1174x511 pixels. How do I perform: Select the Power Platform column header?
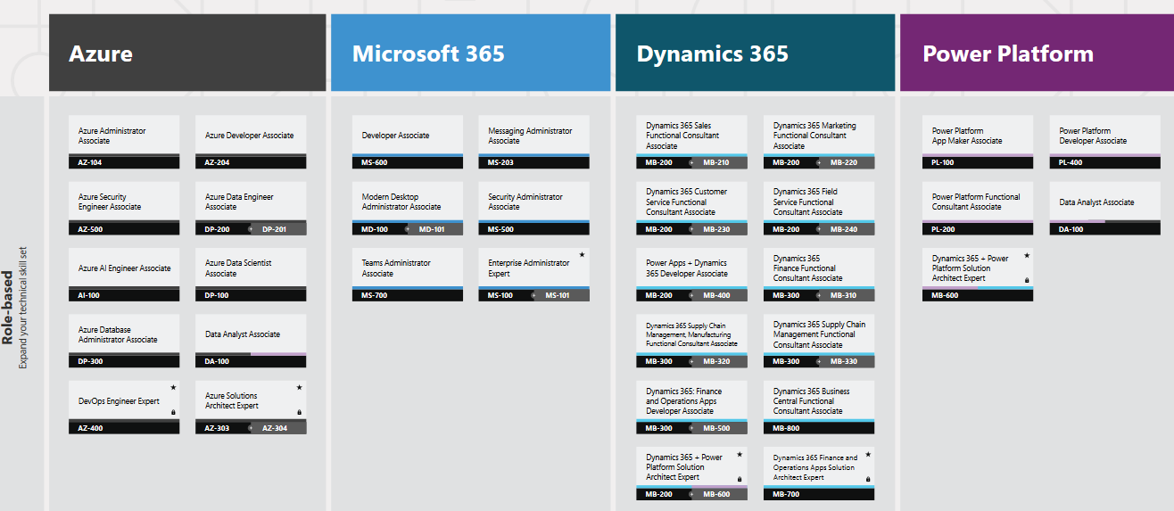pyautogui.click(x=1037, y=53)
